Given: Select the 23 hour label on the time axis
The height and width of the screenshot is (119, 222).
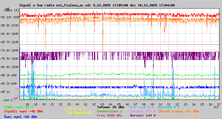Looking at the screenshot, I should coord(61,104).
